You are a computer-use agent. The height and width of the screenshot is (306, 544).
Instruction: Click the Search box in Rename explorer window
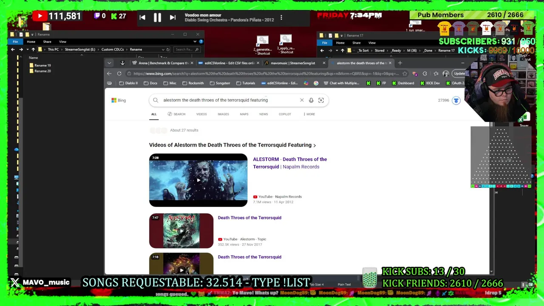(187, 49)
